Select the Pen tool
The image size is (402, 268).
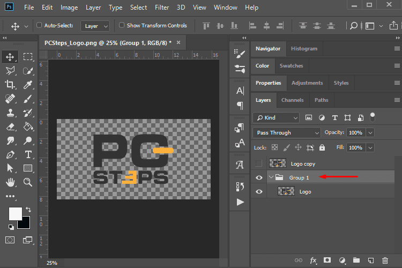coord(10,154)
